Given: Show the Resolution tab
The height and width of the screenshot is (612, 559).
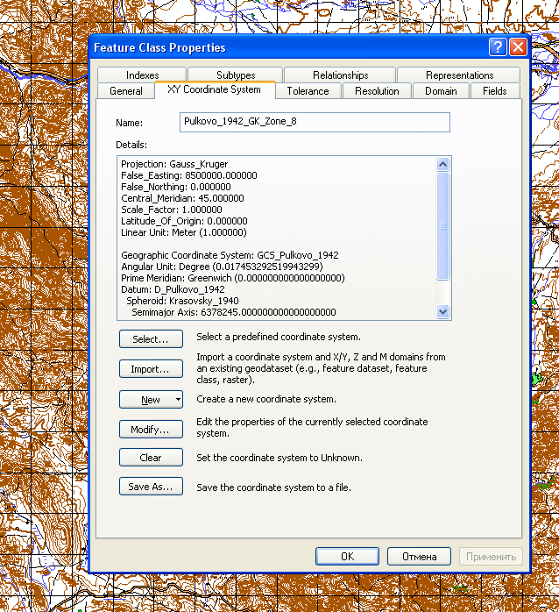Looking at the screenshot, I should tap(377, 91).
